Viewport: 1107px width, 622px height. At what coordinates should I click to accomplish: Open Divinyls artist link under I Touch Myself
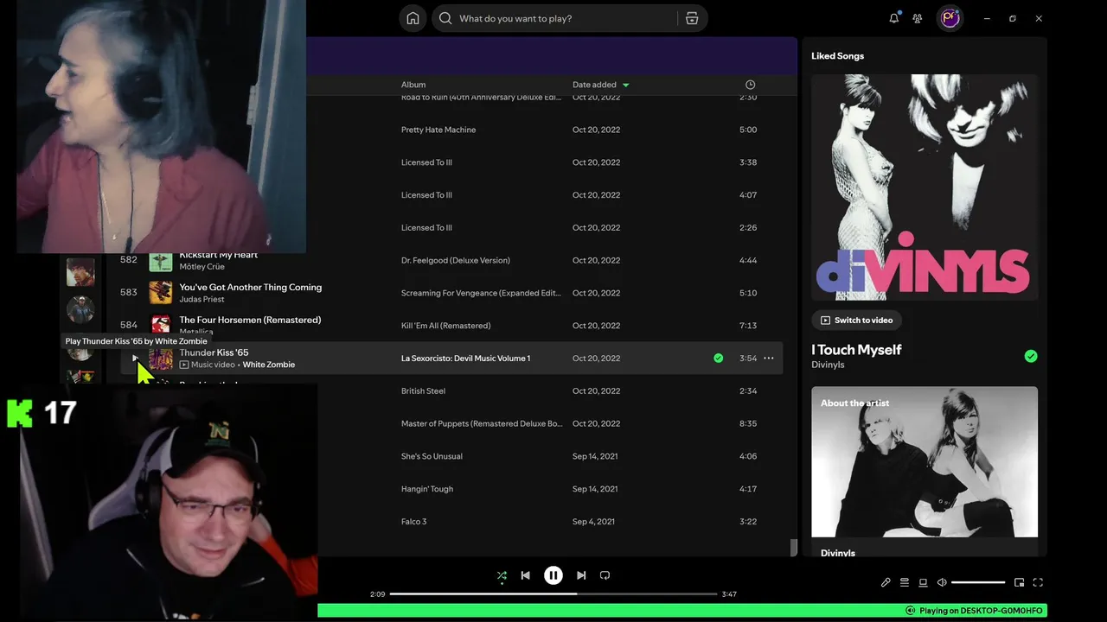click(x=828, y=365)
